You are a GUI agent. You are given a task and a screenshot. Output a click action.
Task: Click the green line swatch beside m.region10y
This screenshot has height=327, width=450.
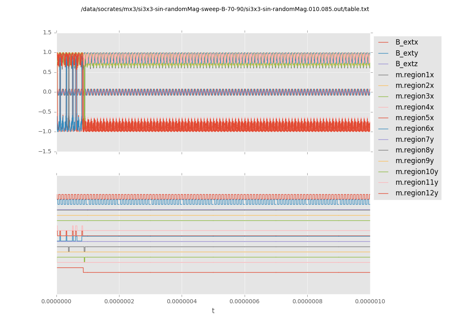[383, 172]
